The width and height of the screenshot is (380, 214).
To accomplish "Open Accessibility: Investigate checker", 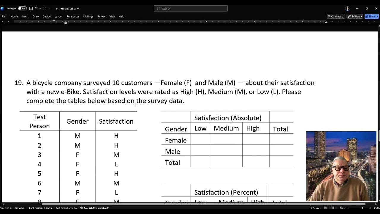I will pyautogui.click(x=95, y=208).
